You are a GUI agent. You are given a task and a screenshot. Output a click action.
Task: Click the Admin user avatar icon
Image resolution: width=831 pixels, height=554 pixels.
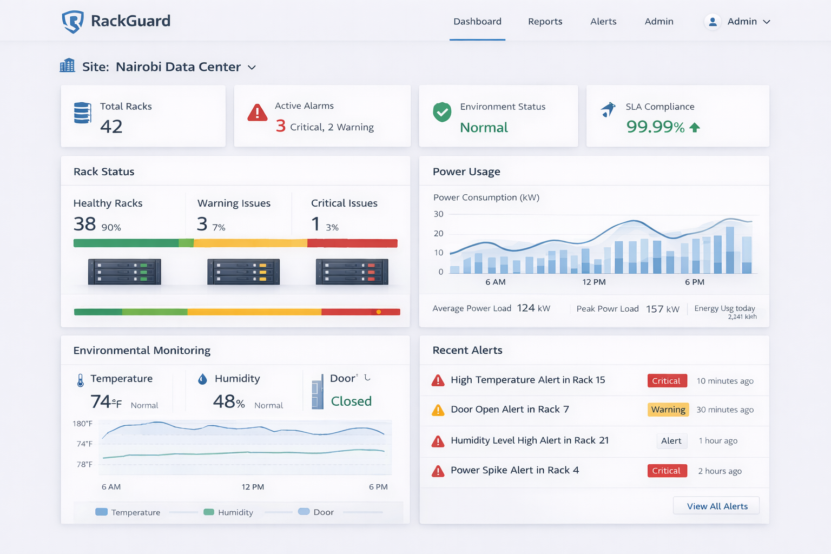click(713, 22)
